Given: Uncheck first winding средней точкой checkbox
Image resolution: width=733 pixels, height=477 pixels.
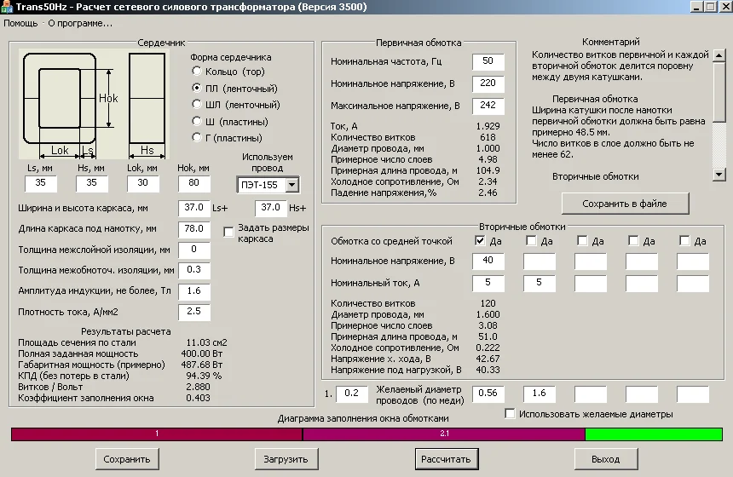Looking at the screenshot, I should (480, 240).
